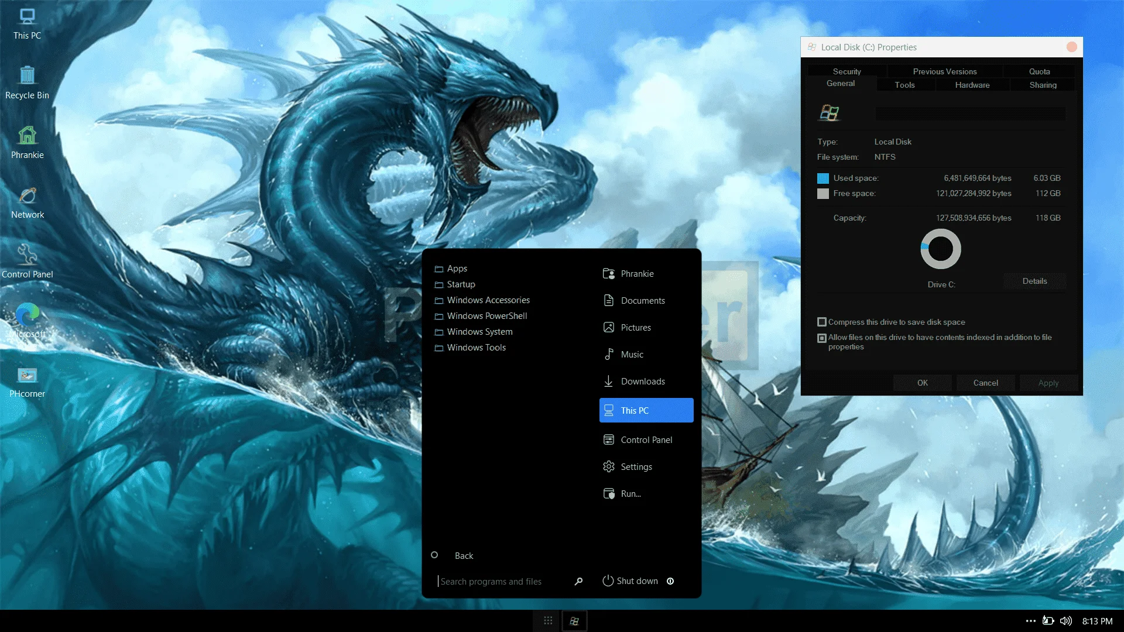Switch to the Sharing tab

click(x=1043, y=85)
